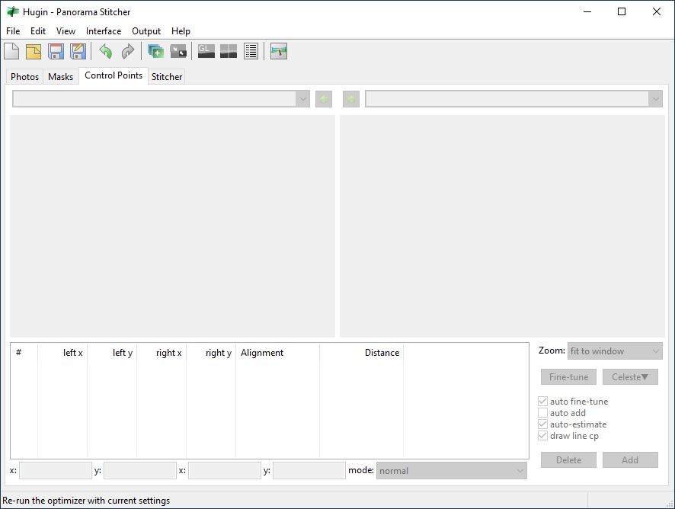Image resolution: width=675 pixels, height=509 pixels.
Task: Click the Fine-tune button
Action: coord(568,377)
